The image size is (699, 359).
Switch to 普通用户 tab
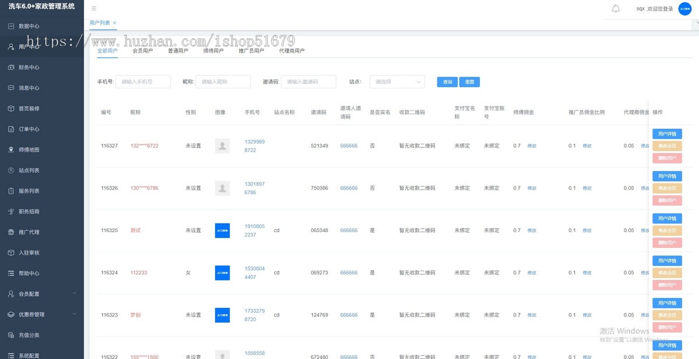click(178, 51)
